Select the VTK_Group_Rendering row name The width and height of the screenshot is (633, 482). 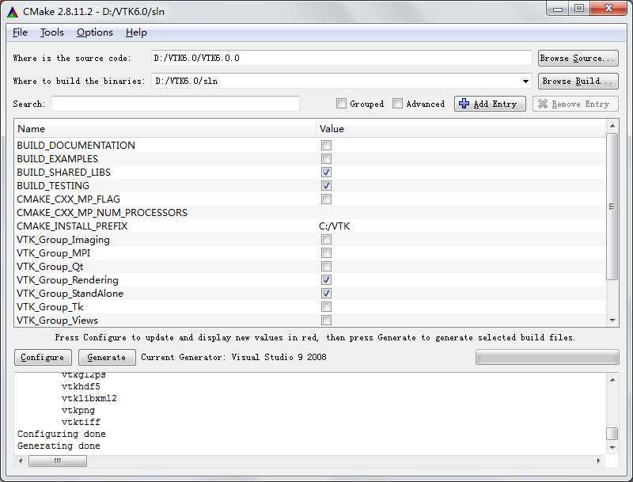tap(67, 279)
